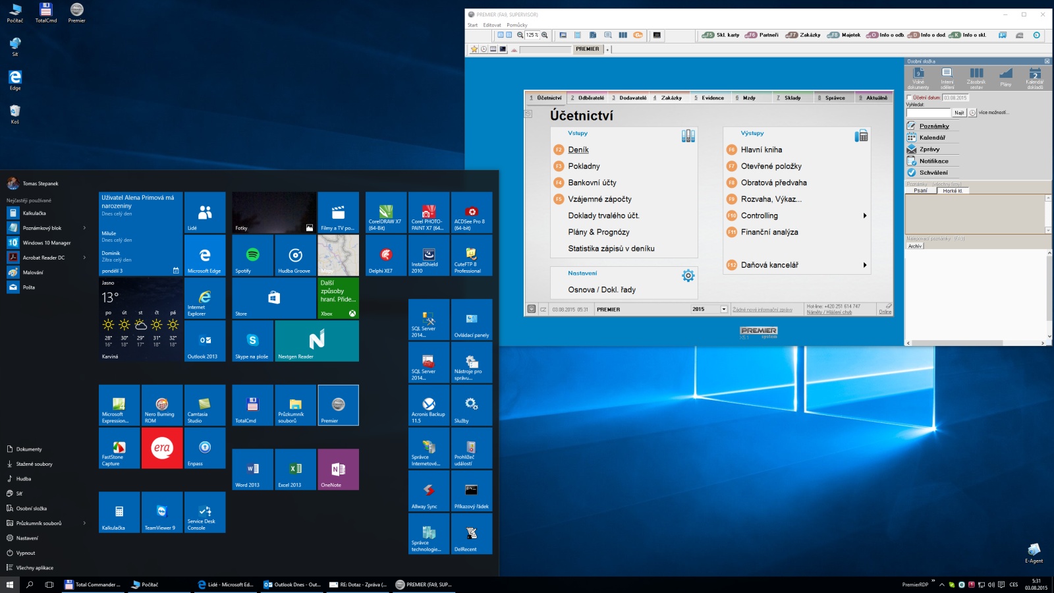Open F5 Skl. karty toolbar shortcut
Image resolution: width=1054 pixels, height=593 pixels.
[x=721, y=35]
